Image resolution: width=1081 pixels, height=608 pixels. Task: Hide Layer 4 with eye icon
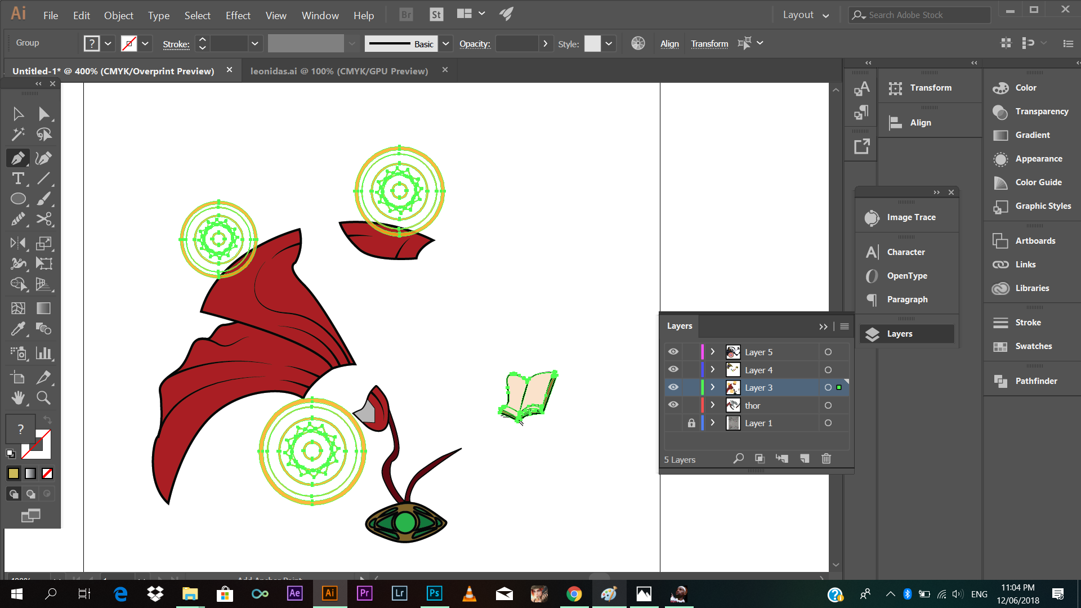(x=673, y=370)
